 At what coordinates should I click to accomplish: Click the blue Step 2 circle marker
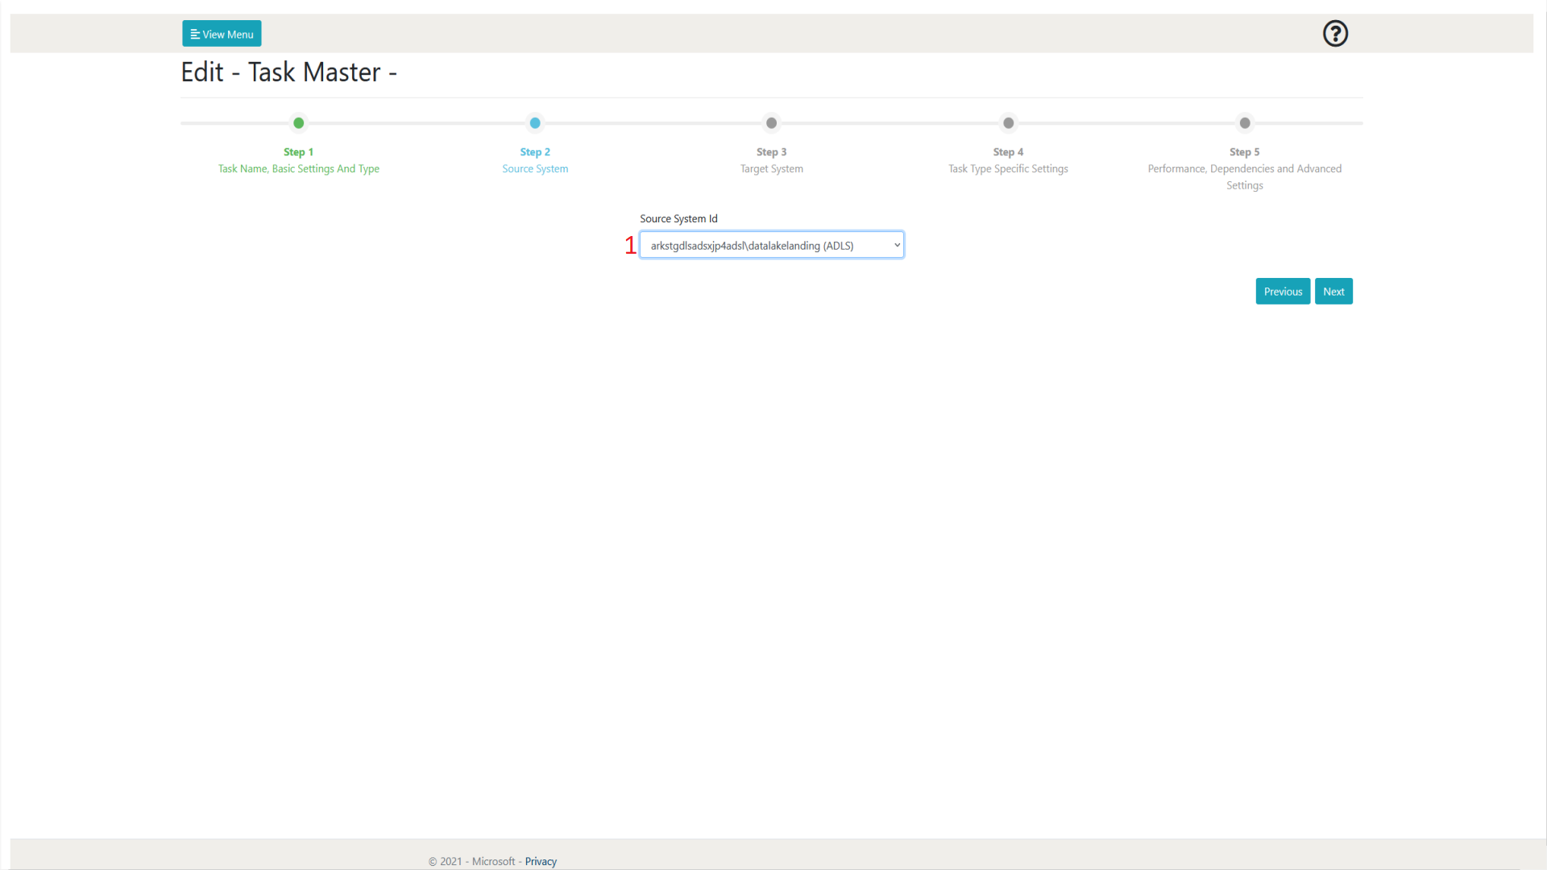[535, 123]
